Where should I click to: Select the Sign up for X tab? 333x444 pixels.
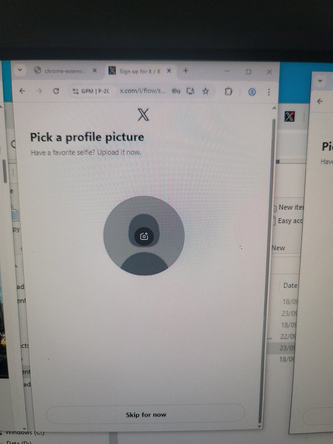tap(140, 71)
